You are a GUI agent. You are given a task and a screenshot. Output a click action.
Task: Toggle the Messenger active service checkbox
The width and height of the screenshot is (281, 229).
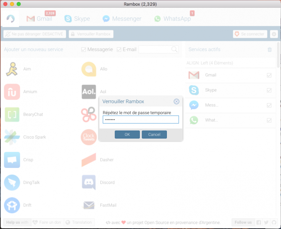(x=269, y=105)
